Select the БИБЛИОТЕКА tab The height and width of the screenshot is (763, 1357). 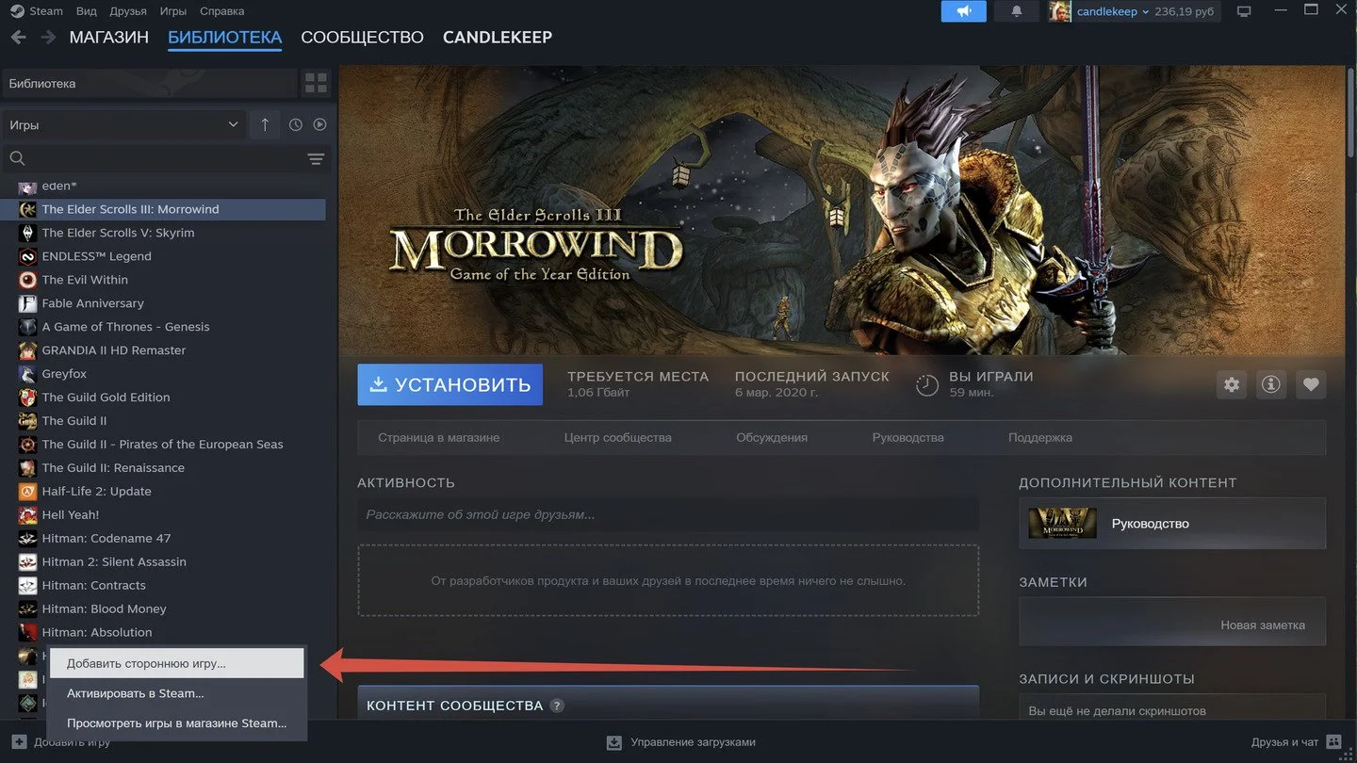pos(224,38)
